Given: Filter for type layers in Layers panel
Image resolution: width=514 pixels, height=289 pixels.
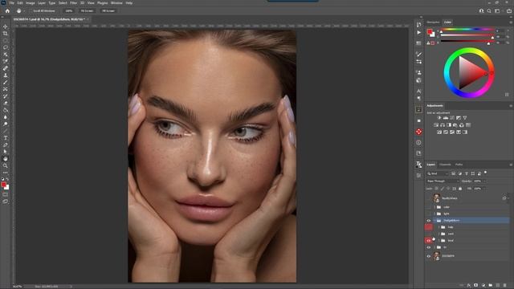Looking at the screenshot, I should 466,173.
